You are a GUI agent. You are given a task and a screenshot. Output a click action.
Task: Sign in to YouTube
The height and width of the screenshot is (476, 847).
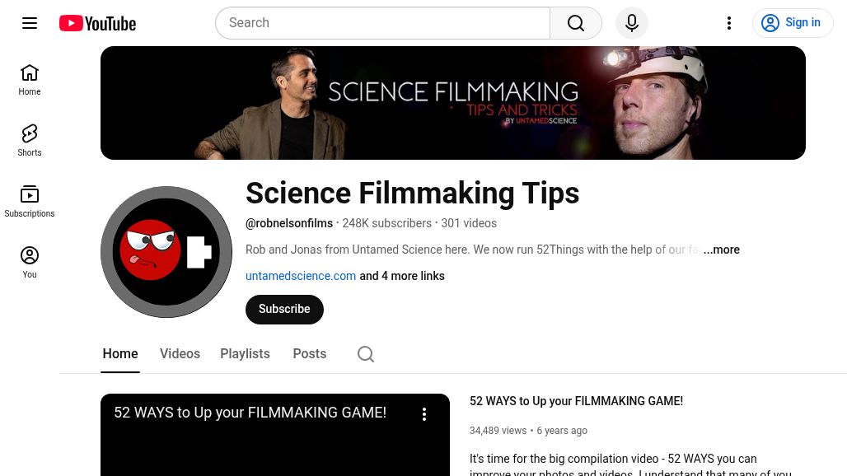pyautogui.click(x=792, y=22)
